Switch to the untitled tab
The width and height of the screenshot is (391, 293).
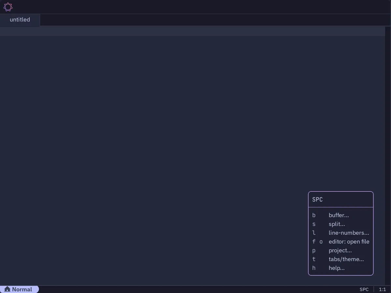[20, 20]
